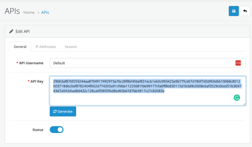This screenshot has width=252, height=147.
Task: Click the green Grammarly icon
Action: coord(237,98)
